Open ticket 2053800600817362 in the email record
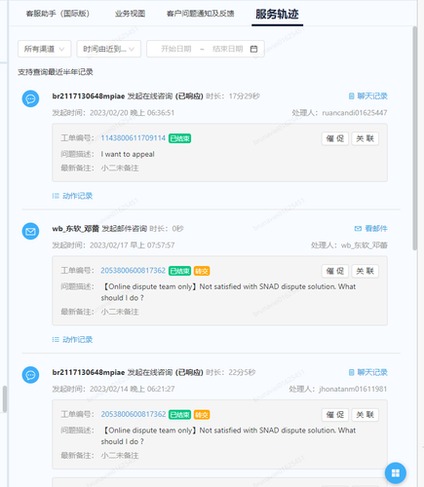424x487 pixels. (x=134, y=271)
